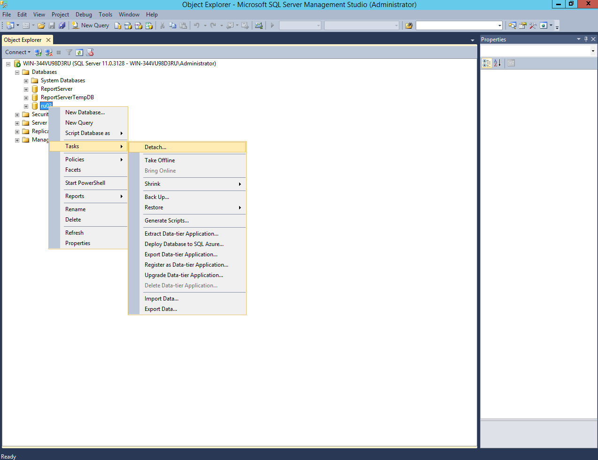Click the Object Explorer script/delete icon
598x460 pixels.
[x=90, y=52]
